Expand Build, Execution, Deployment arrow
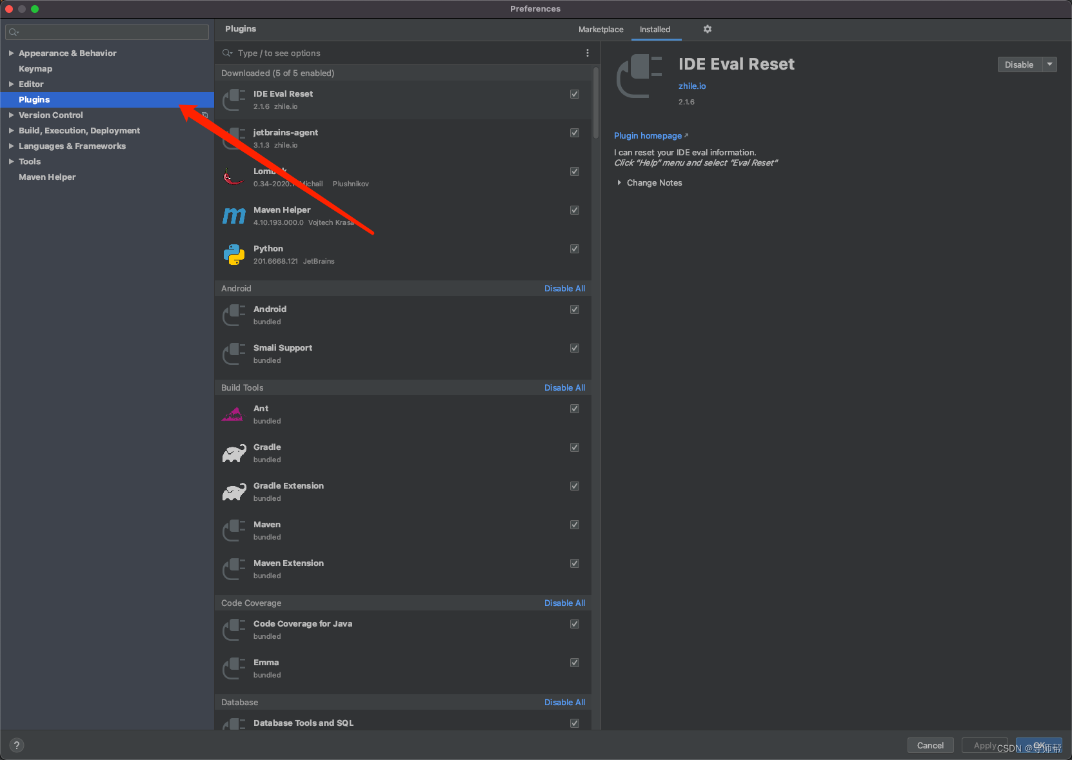Viewport: 1072px width, 760px height. 11,130
